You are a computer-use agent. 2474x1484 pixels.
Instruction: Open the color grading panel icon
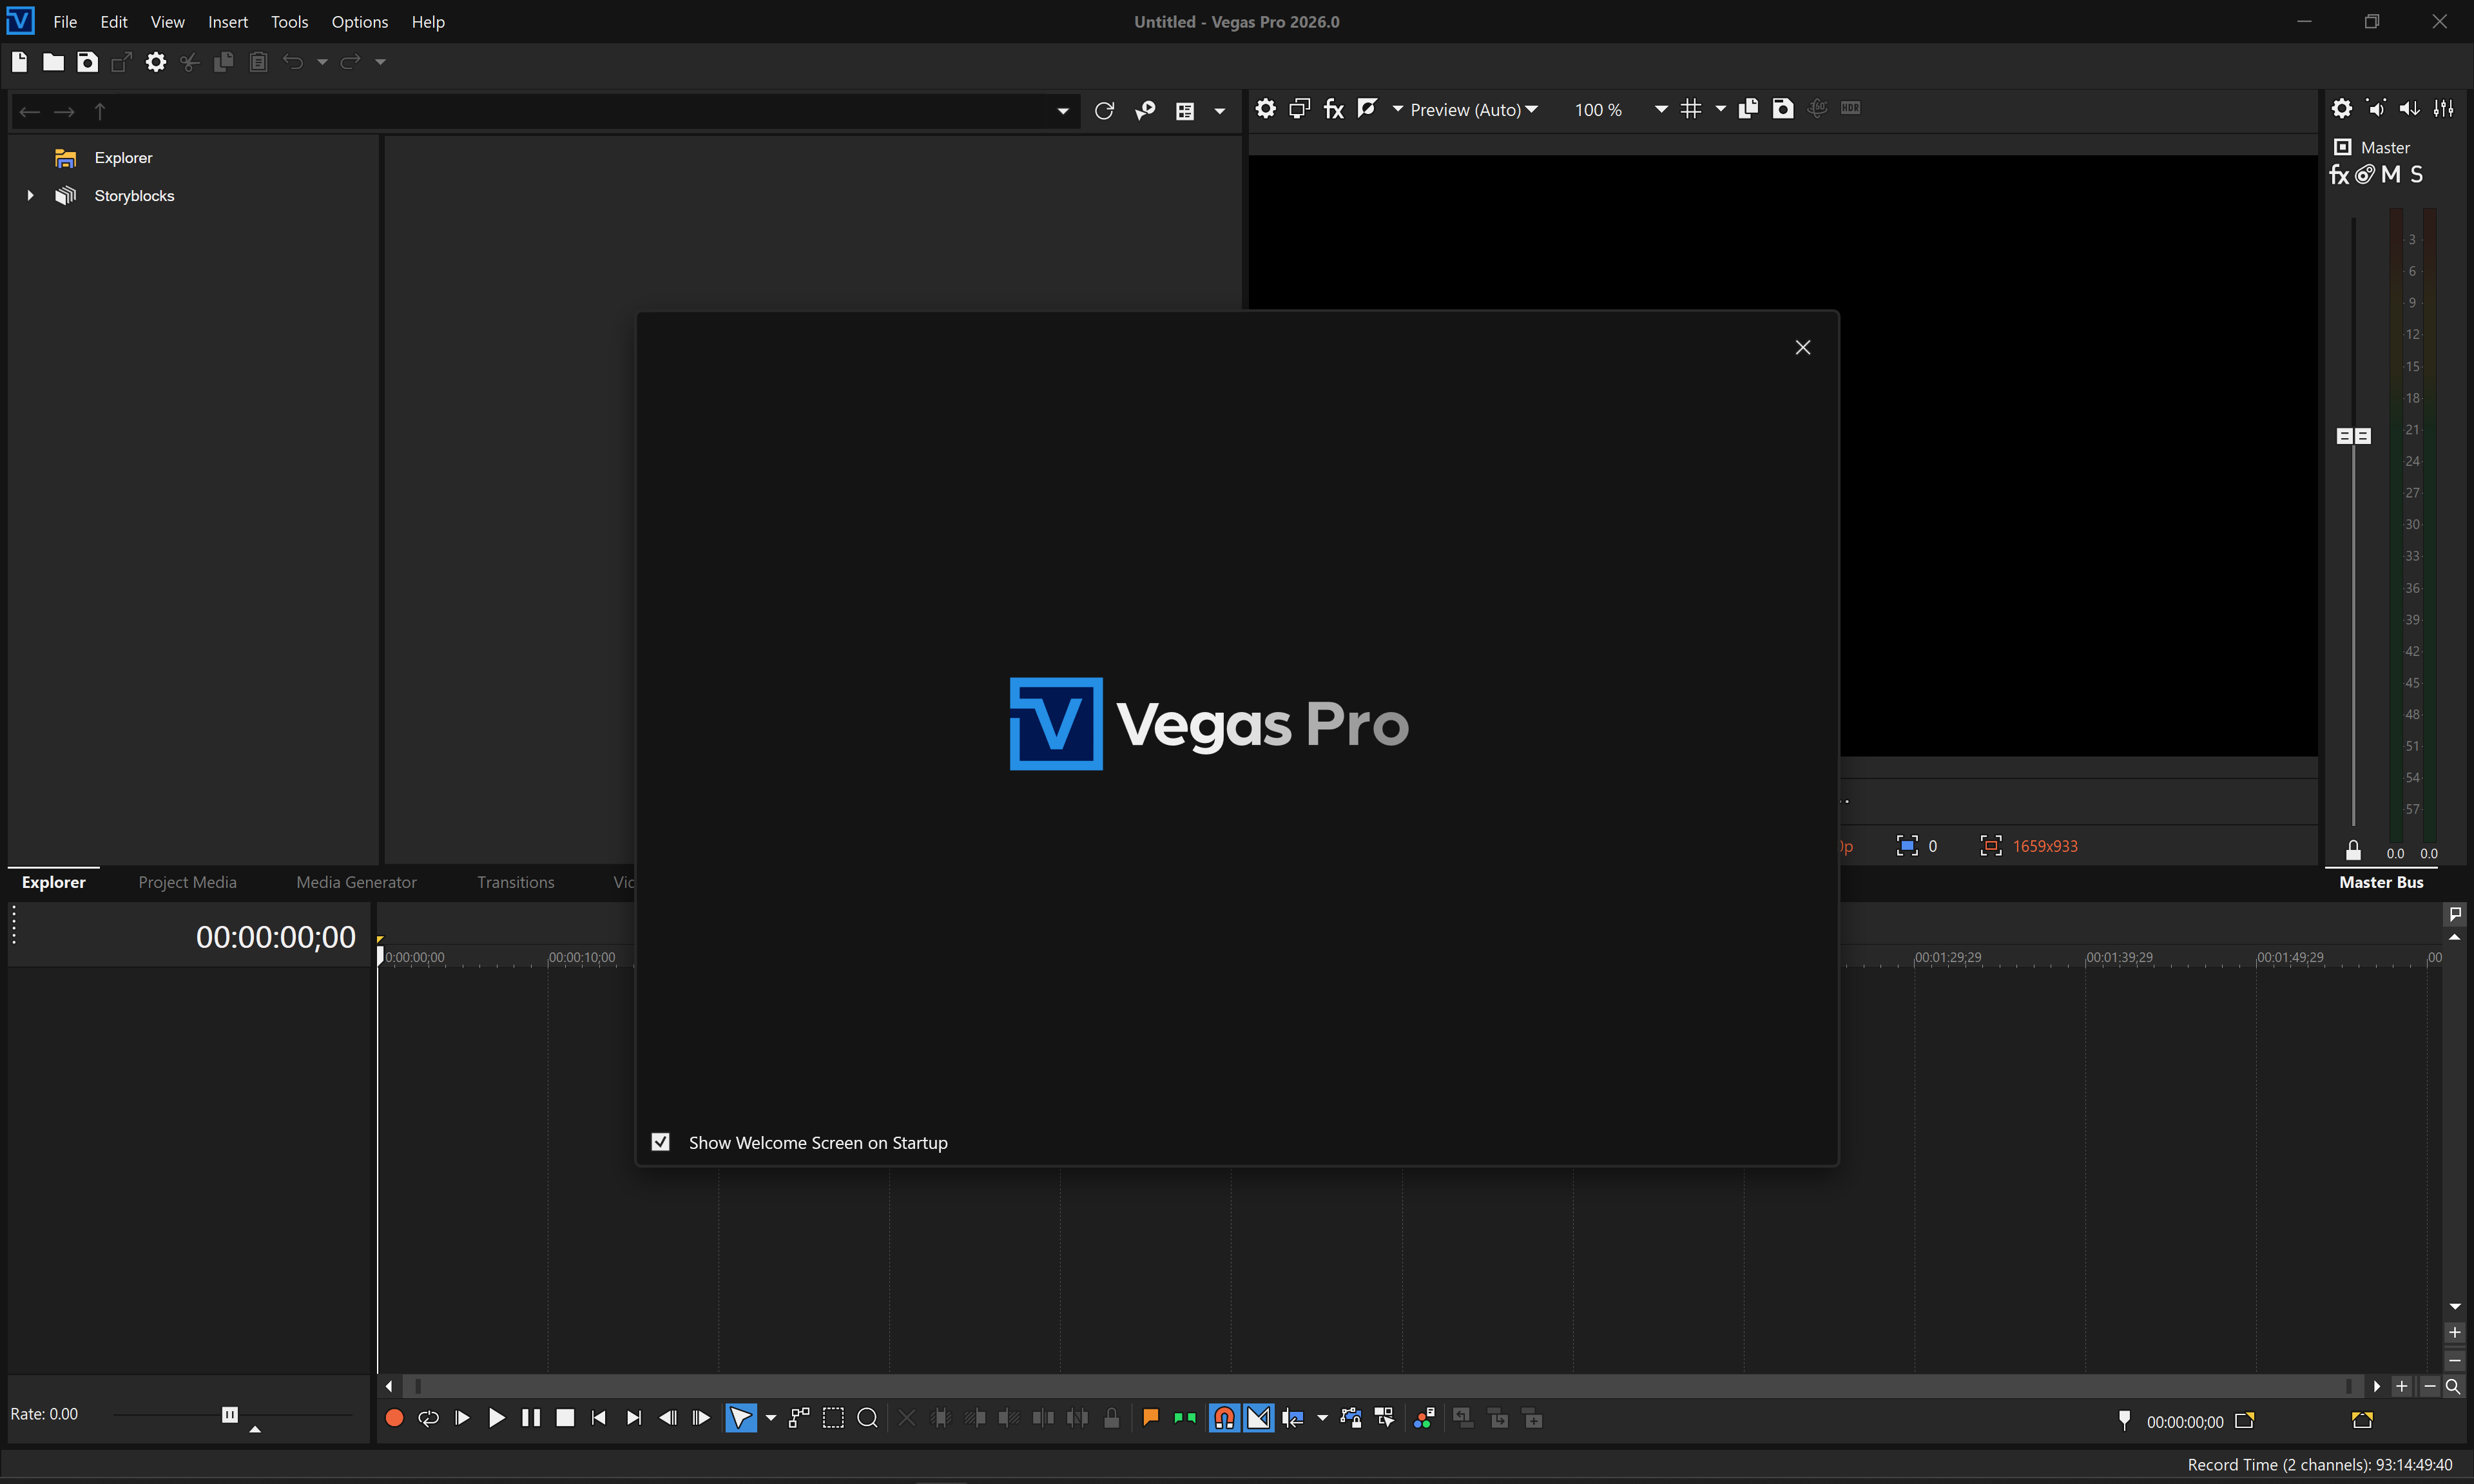[1424, 1418]
